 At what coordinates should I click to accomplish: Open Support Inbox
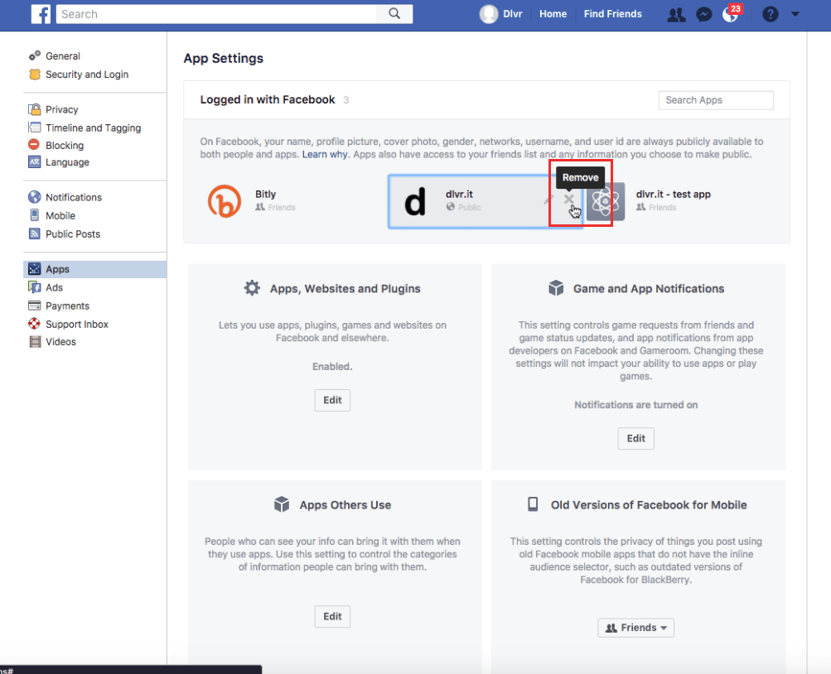click(x=77, y=324)
